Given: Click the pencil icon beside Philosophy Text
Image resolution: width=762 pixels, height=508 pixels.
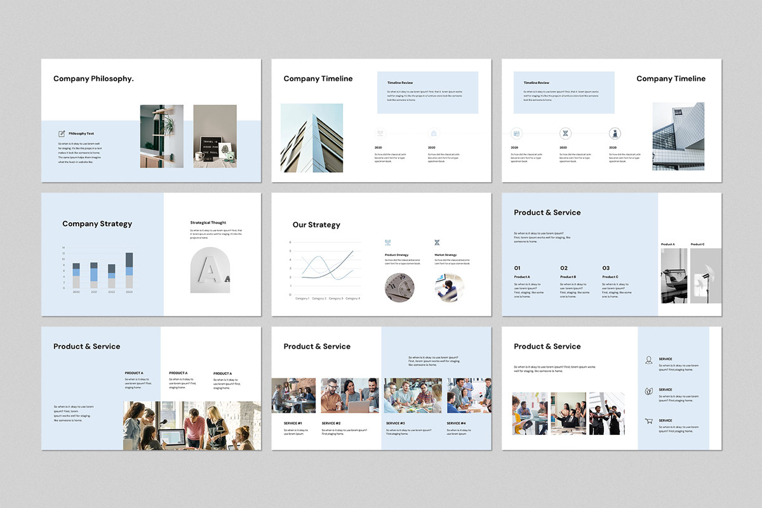Looking at the screenshot, I should (x=62, y=133).
